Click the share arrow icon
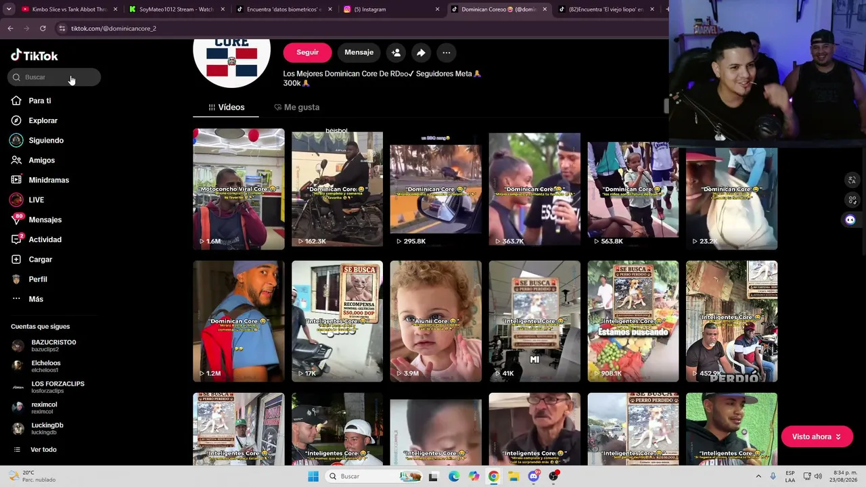866x487 pixels. coord(421,52)
